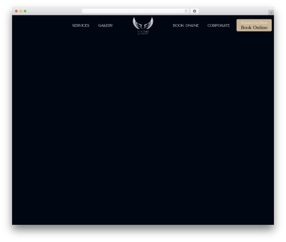
Task: Focus the browser address bar
Action: click(136, 11)
